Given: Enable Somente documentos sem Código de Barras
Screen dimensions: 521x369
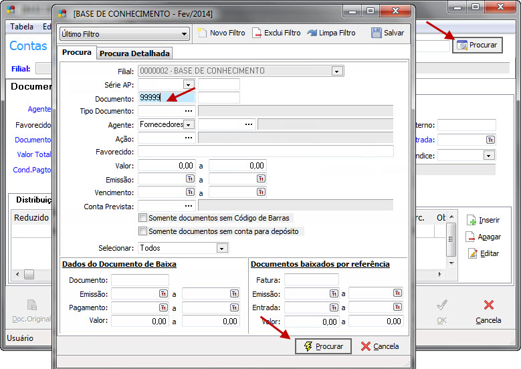Looking at the screenshot, I should point(142,218).
